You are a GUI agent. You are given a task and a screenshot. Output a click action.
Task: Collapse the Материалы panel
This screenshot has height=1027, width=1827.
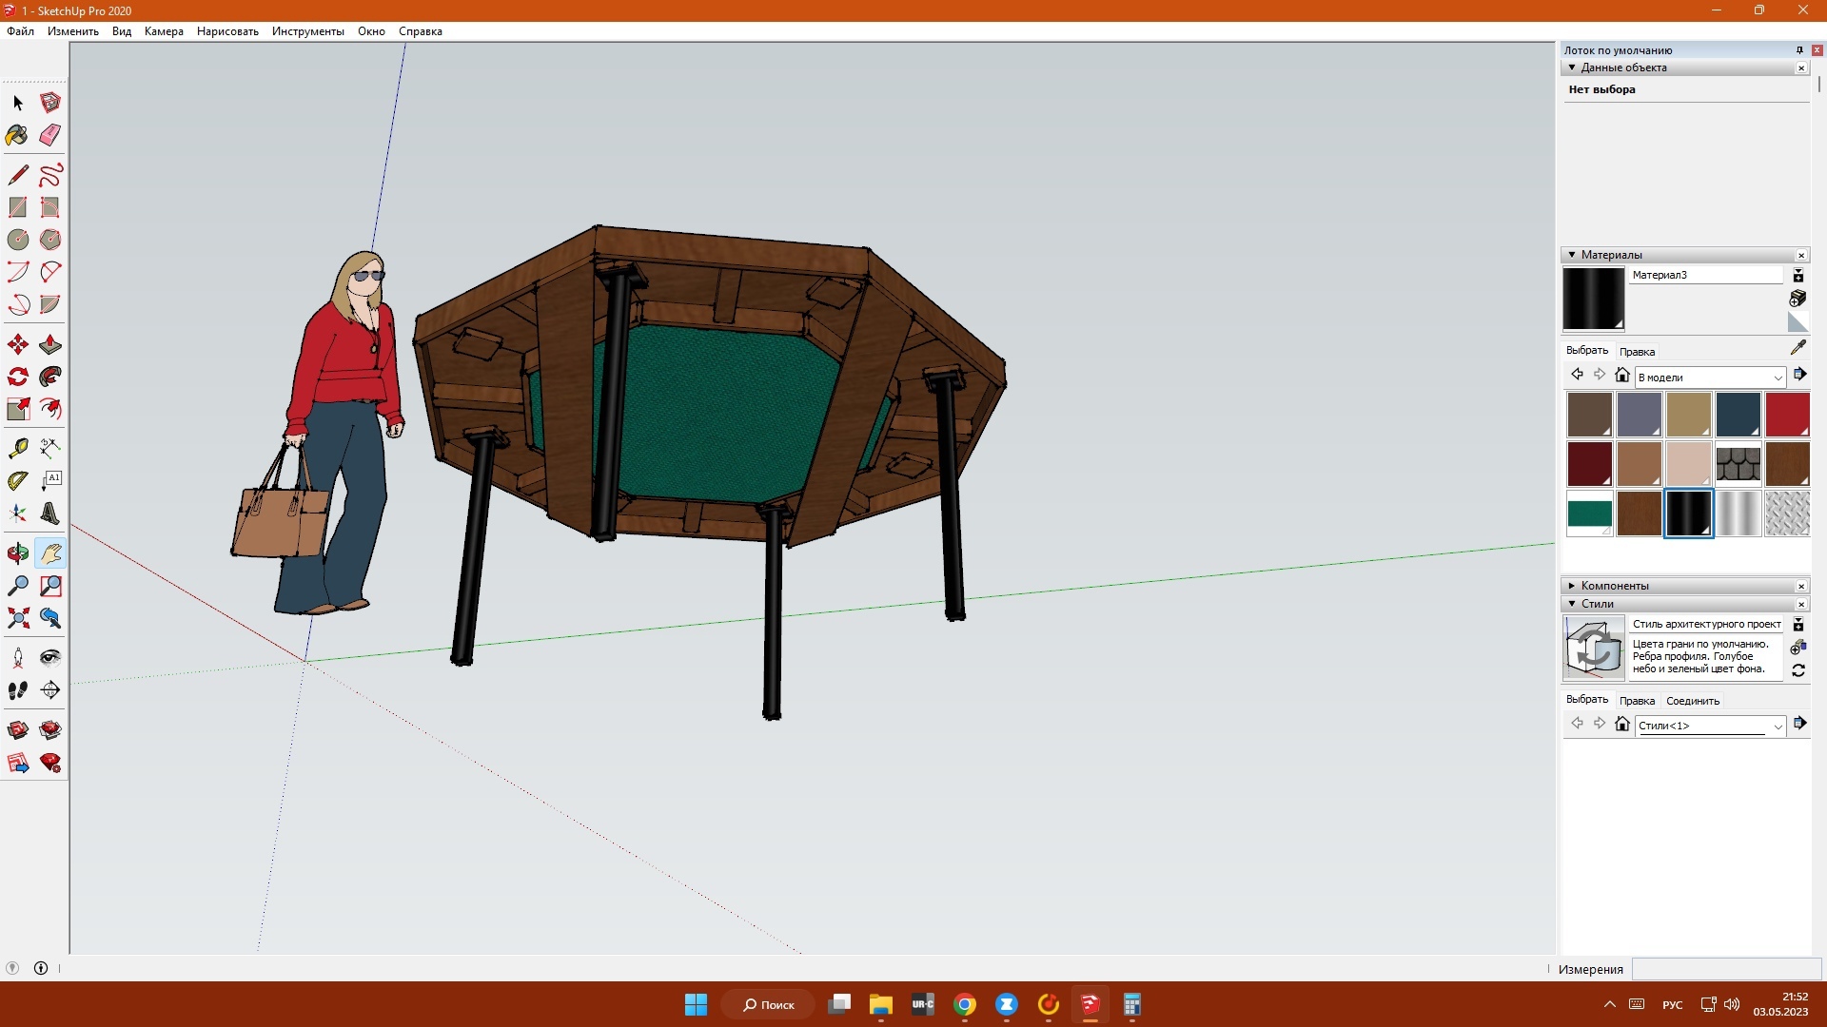pos(1572,255)
